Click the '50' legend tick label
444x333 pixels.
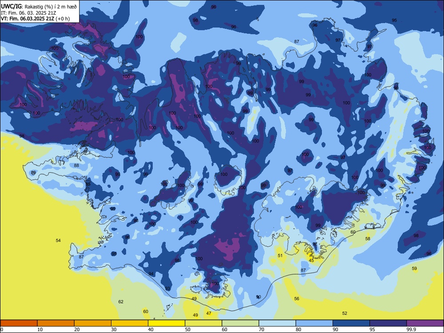(x=187, y=329)
